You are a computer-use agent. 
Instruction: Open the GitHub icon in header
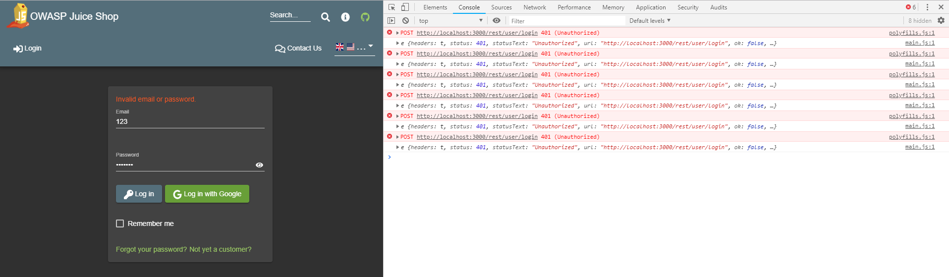click(365, 17)
